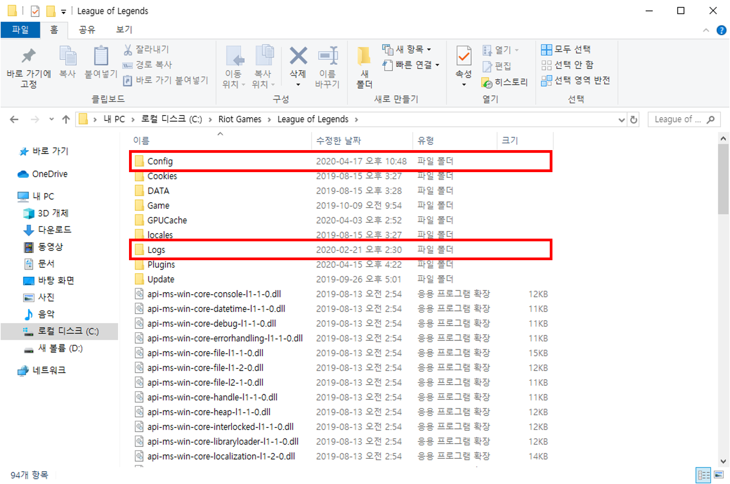Click 내 PC in the address path

coord(114,120)
